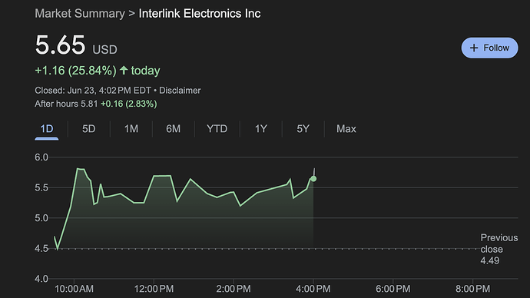The image size is (530, 298).
Task: Click the green up arrow next to today
Action: (x=124, y=71)
